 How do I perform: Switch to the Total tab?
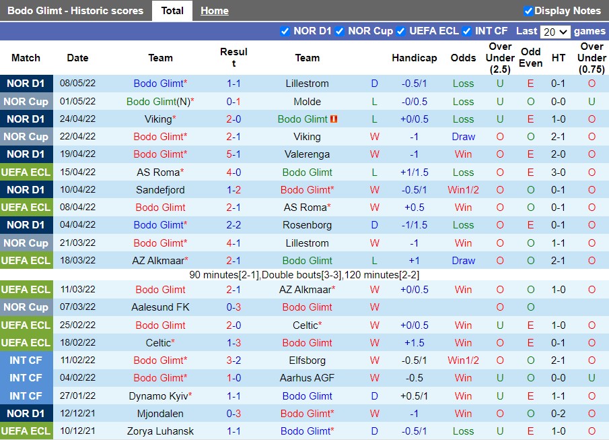(172, 11)
